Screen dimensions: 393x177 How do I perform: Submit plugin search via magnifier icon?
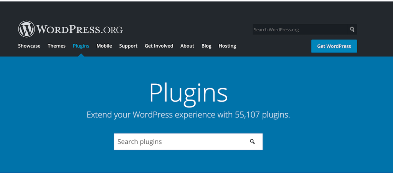point(252,142)
